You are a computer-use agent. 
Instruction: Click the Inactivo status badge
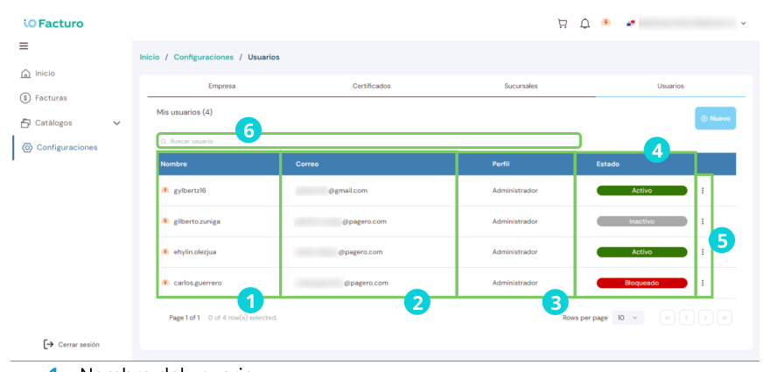pos(642,221)
